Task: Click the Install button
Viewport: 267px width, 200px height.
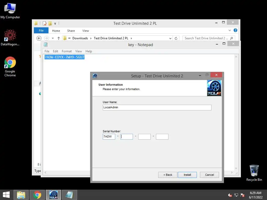Action: tap(187, 175)
